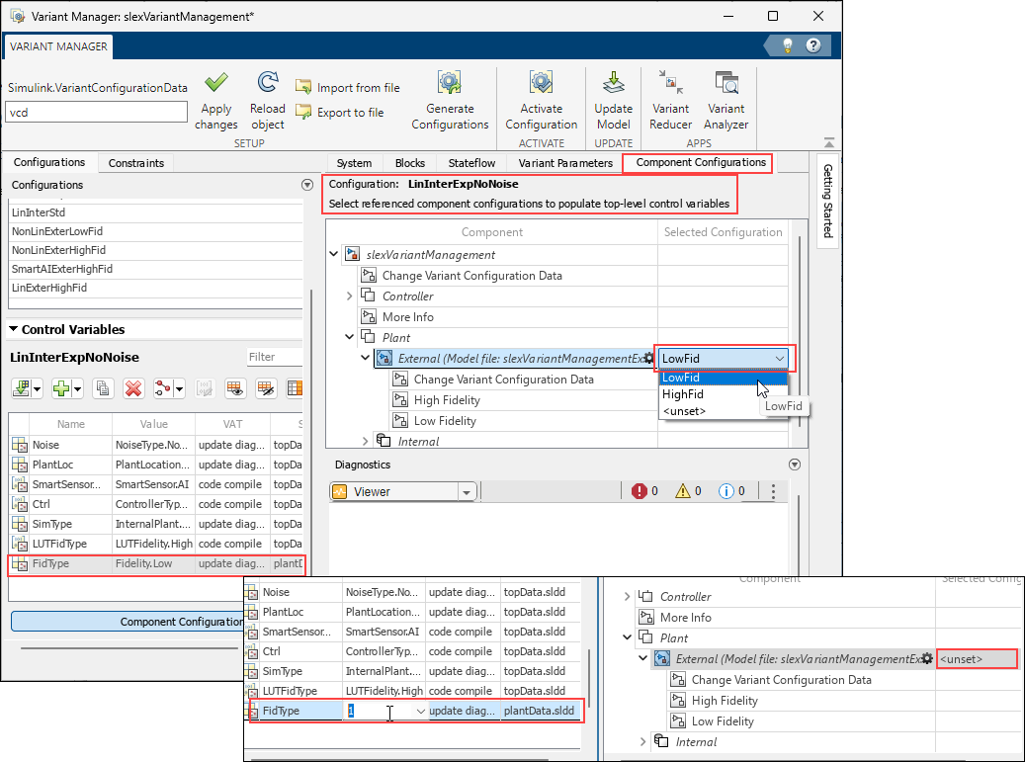Click the show usage eye-table icon

click(235, 388)
